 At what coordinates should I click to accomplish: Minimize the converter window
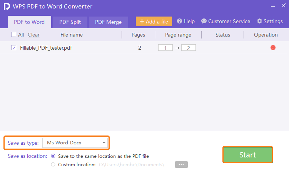click(x=272, y=7)
